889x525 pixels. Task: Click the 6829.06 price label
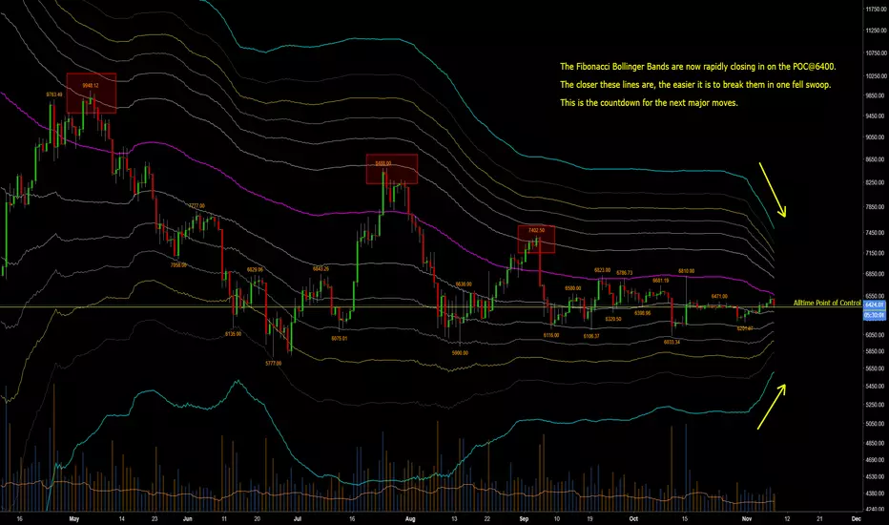click(255, 269)
